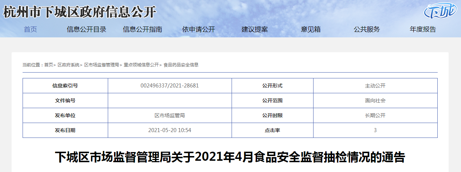Click the 意见箱 navigation item
The width and height of the screenshot is (461, 172).
tap(311, 30)
